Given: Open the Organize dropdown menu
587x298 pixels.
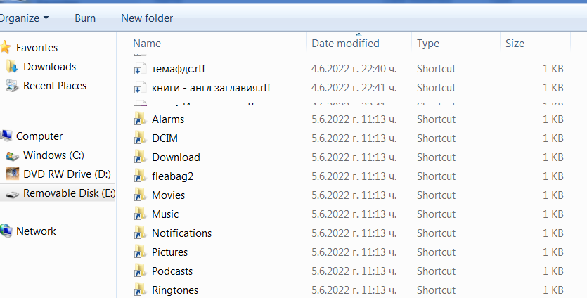Looking at the screenshot, I should pos(25,18).
